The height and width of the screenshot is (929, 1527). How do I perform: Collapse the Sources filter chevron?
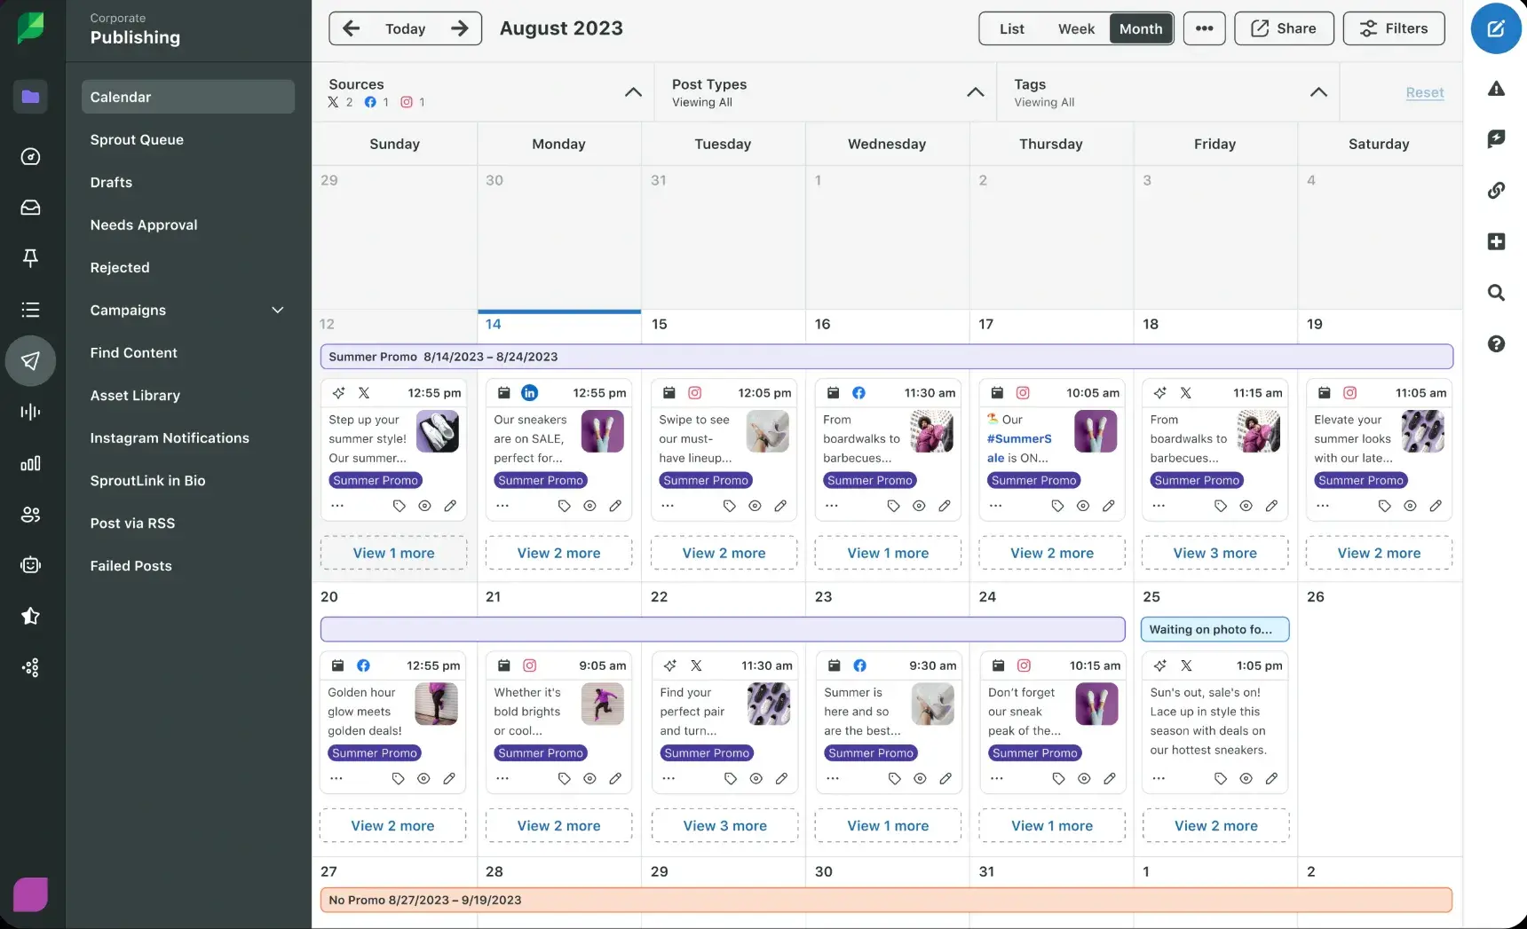coord(633,92)
